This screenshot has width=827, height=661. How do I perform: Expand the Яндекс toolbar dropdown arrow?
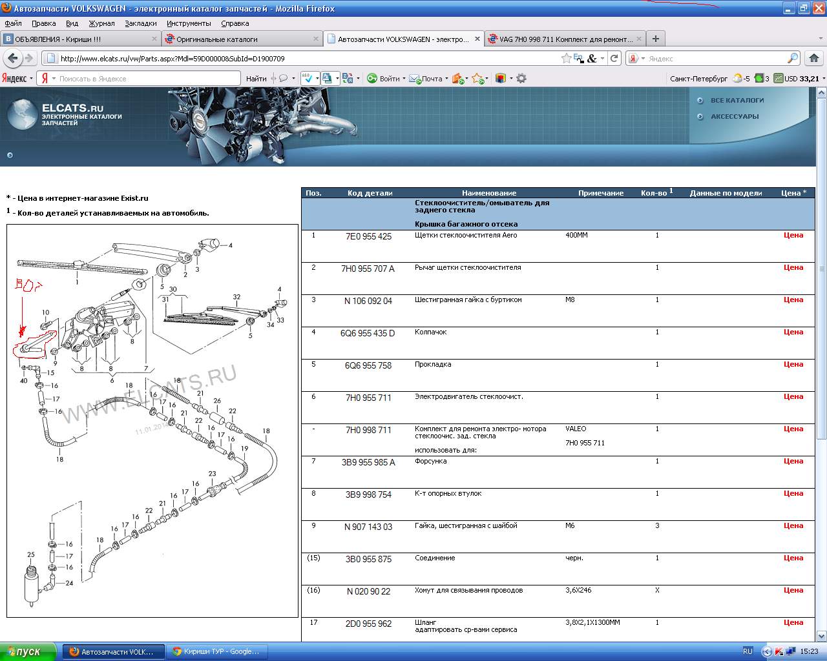pyautogui.click(x=31, y=79)
